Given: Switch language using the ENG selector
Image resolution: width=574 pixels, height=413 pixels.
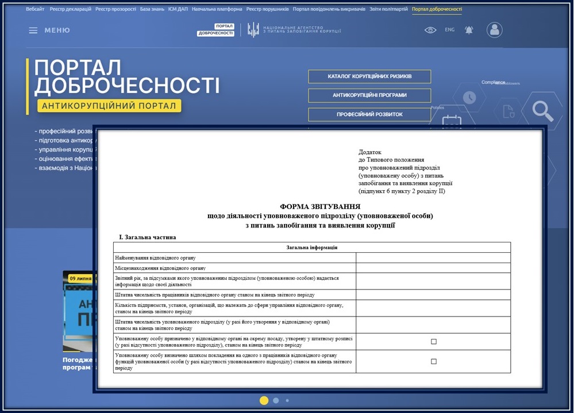Looking at the screenshot, I should click(x=449, y=30).
